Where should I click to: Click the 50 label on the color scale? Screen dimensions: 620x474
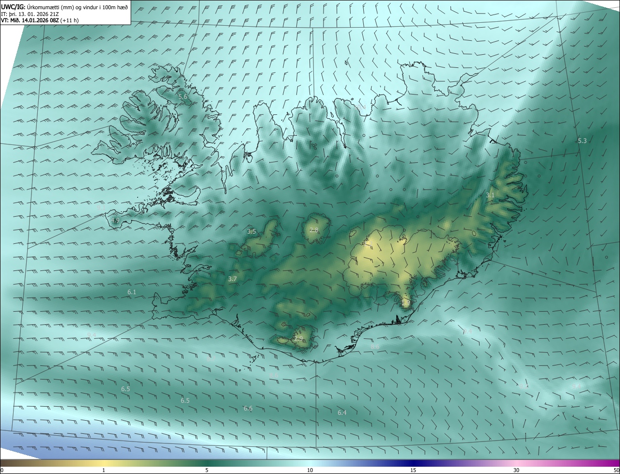pyautogui.click(x=616, y=470)
